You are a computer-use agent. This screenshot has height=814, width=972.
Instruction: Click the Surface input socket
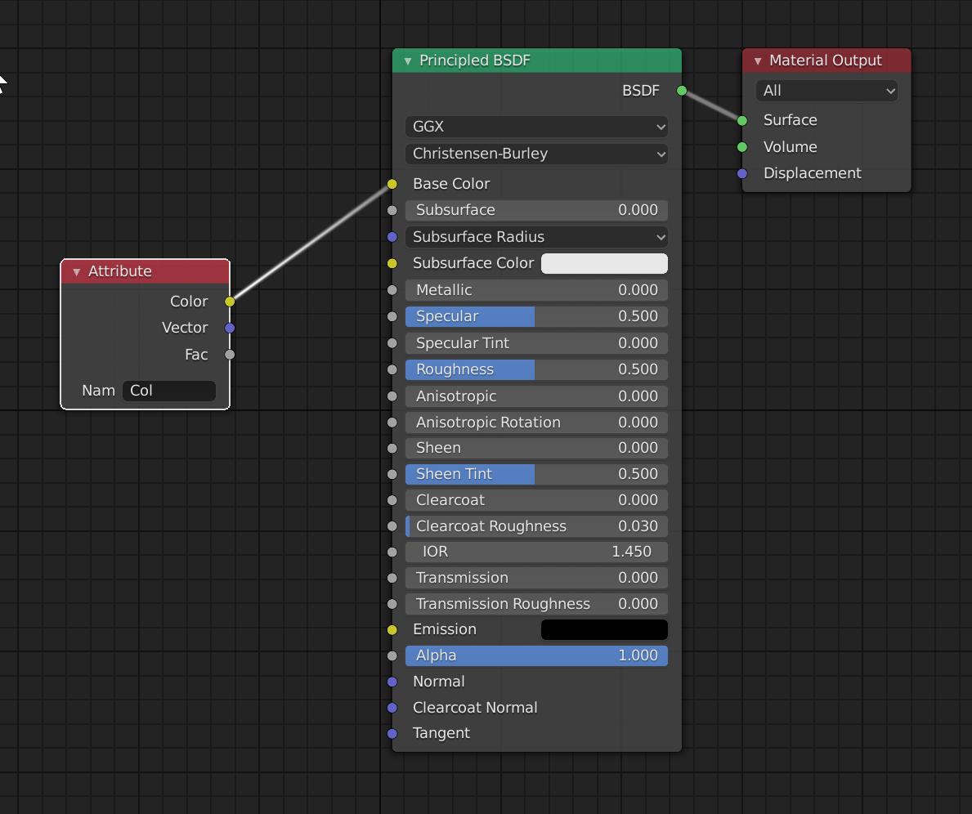742,120
